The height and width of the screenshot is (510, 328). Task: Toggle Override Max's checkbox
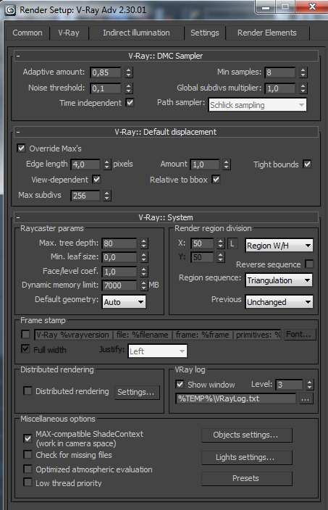click(x=21, y=149)
